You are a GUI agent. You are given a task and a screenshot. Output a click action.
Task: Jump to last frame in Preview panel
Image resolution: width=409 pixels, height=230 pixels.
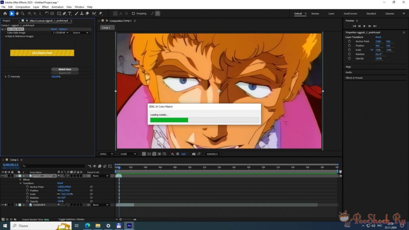click(x=375, y=26)
